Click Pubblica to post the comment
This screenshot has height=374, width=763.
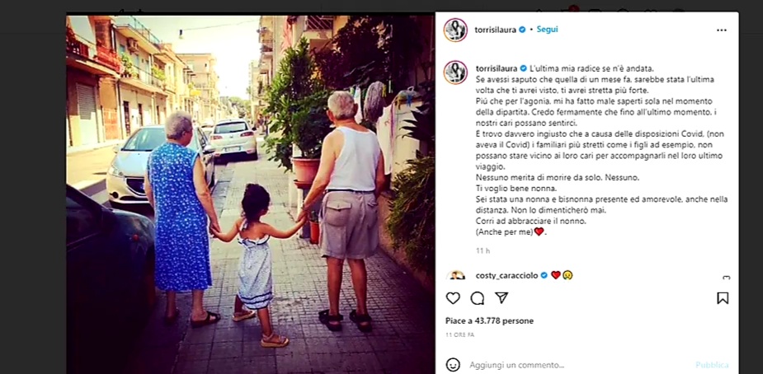pyautogui.click(x=712, y=365)
